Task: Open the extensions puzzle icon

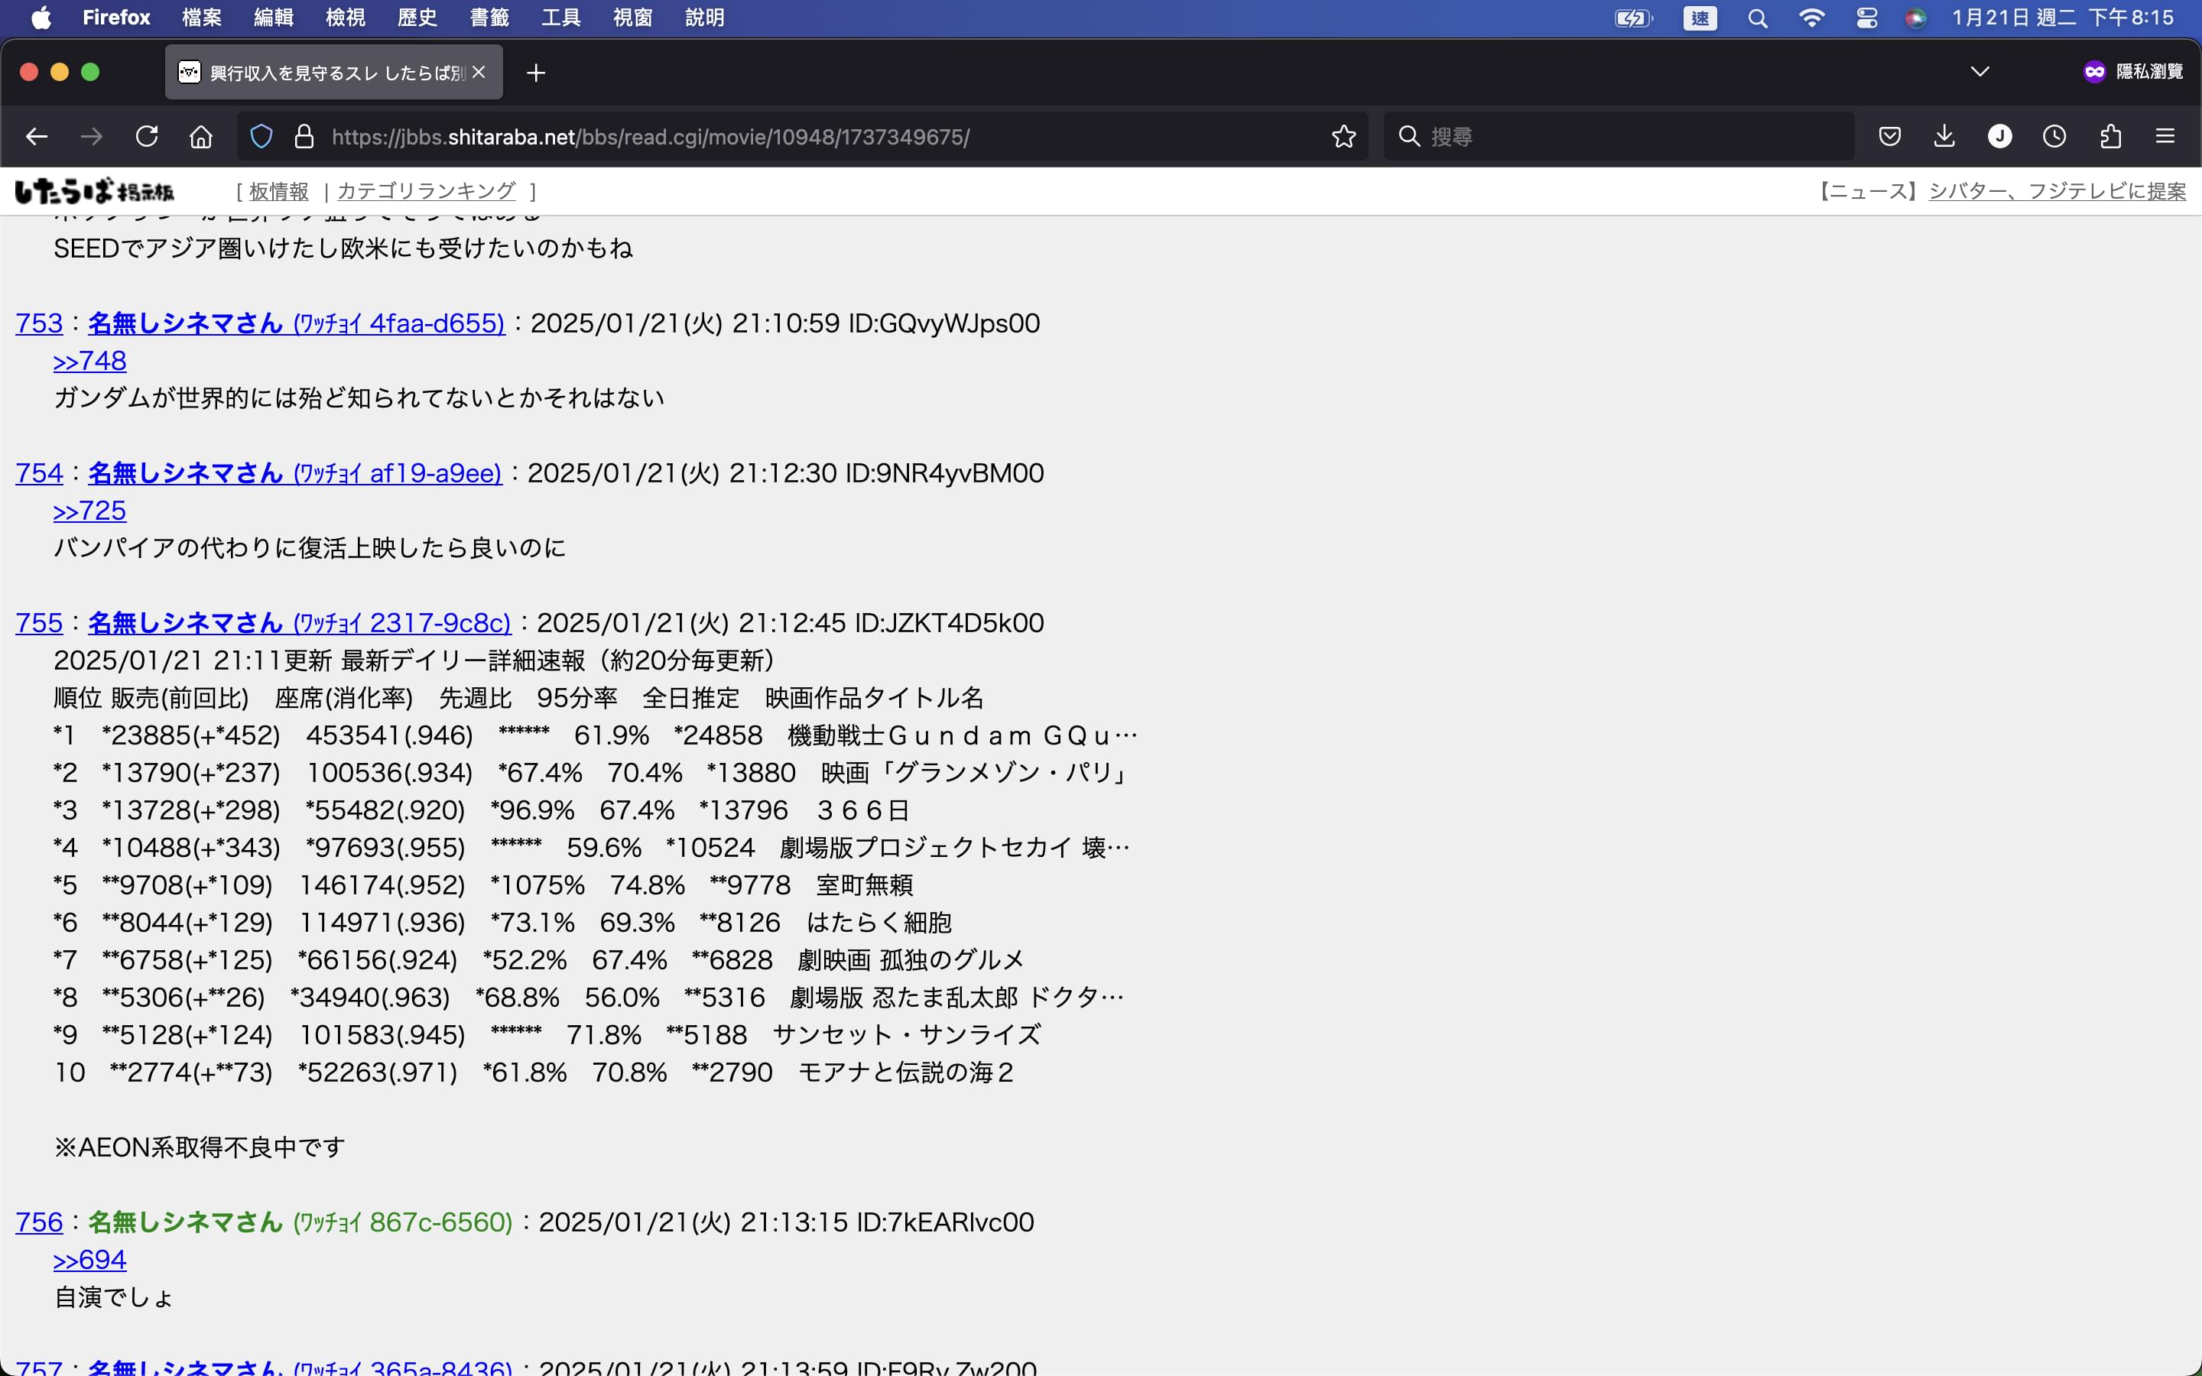Action: (2111, 137)
